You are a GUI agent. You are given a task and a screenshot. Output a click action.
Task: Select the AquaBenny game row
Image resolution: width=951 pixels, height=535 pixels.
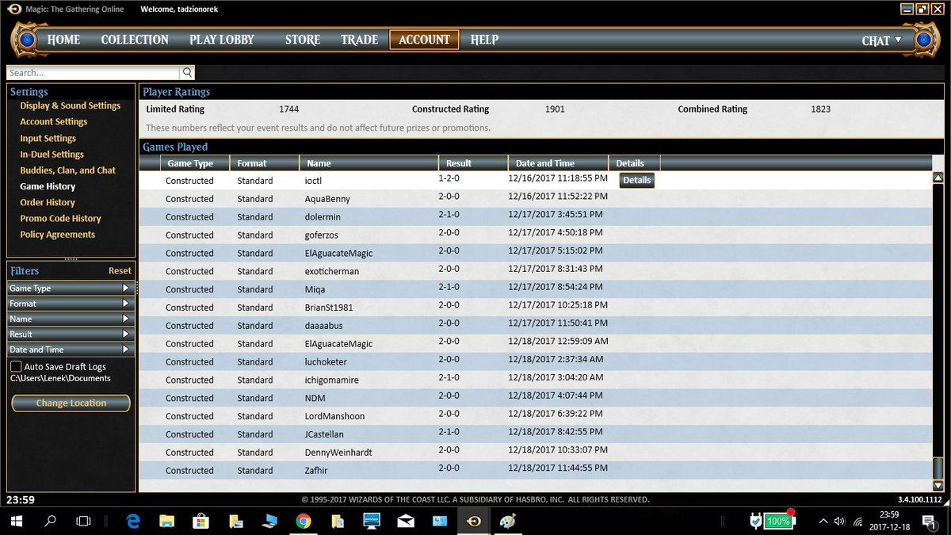pos(536,199)
